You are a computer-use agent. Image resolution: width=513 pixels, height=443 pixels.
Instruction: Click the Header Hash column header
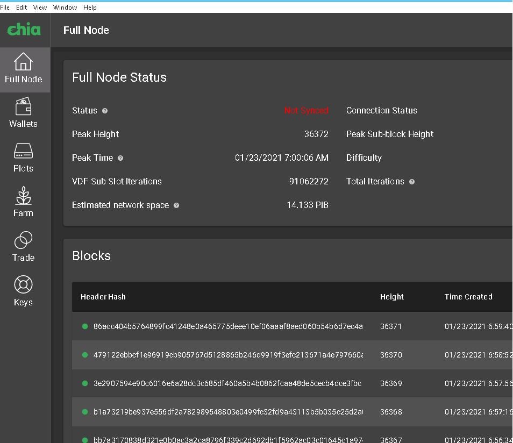[103, 297]
